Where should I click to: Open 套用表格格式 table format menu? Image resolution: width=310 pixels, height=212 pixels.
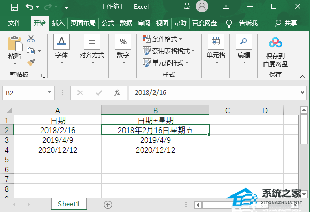(x=168, y=51)
